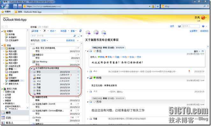
Task: Toggle the flag on the 苏华 conversation item
Action: point(78,84)
